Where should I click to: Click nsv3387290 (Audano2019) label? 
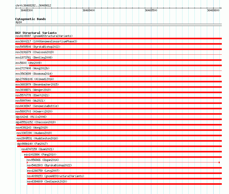pyautogui.click(x=34, y=133)
